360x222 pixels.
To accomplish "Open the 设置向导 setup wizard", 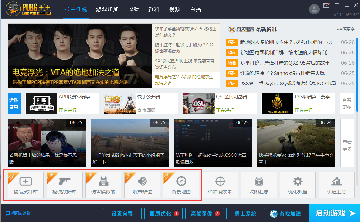I will click(122, 214).
